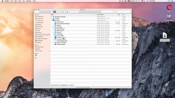Open All My Files in sidebar
Viewport: 175px width, 98px height.
click(40, 19)
